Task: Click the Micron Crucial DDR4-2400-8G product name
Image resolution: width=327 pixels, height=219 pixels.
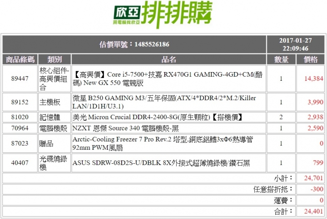Action: pos(158,117)
